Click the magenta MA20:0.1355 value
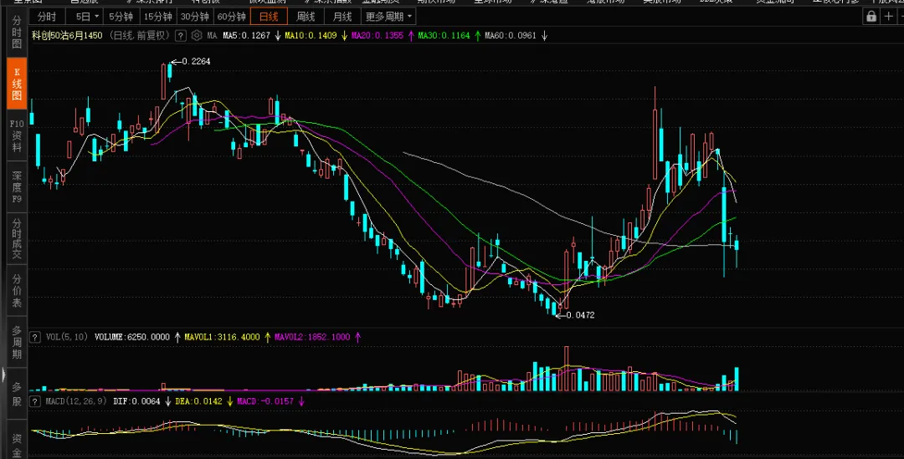 tap(377, 36)
